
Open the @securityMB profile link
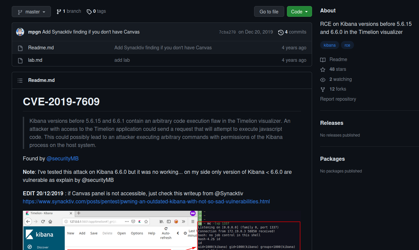click(x=62, y=158)
